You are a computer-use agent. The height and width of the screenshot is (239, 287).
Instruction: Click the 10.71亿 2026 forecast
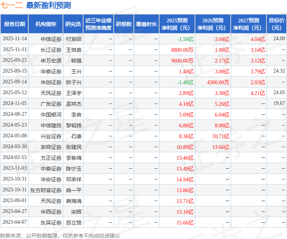(221, 136)
